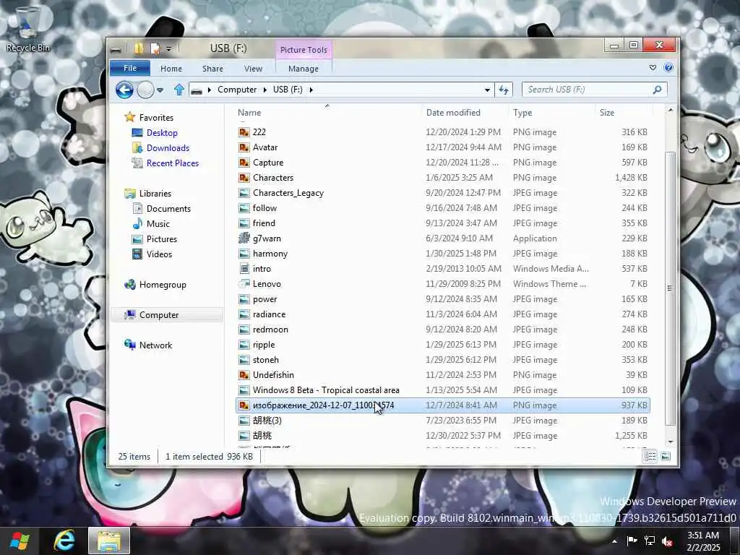Click the Back navigation arrow button

pyautogui.click(x=124, y=90)
